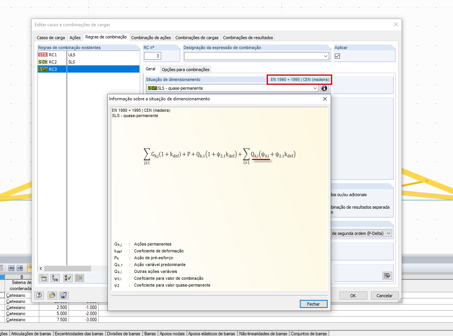
Task: Switch to Casos de carga tab
Action: point(51,38)
